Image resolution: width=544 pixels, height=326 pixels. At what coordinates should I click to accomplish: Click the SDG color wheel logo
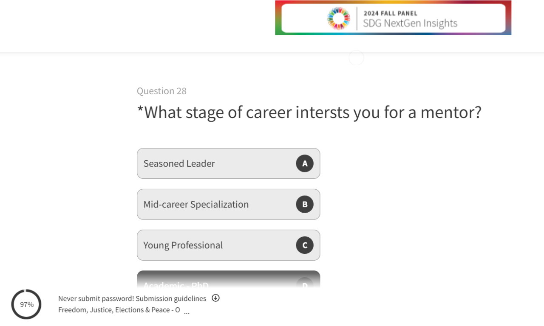click(x=338, y=19)
